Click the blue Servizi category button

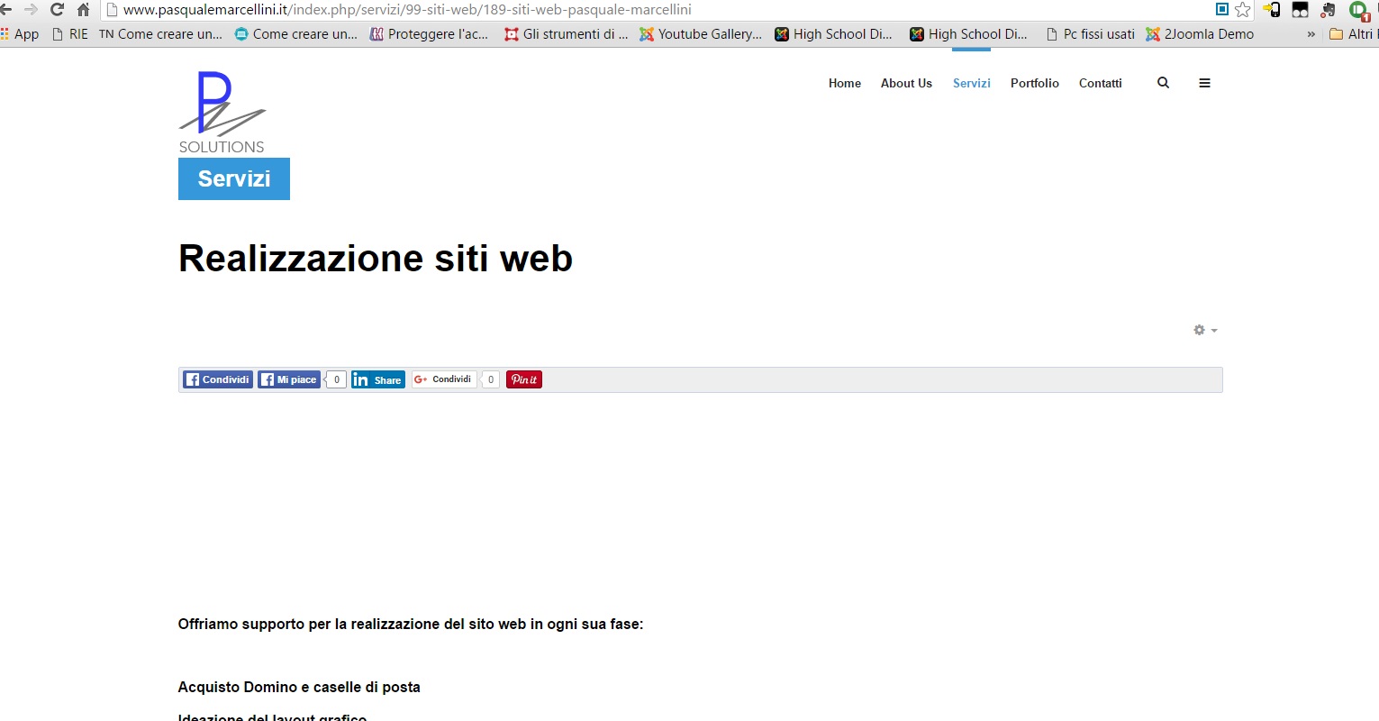[234, 178]
